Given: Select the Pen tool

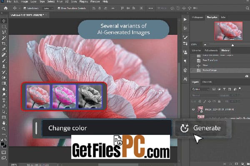Looking at the screenshot, I should (4, 106).
